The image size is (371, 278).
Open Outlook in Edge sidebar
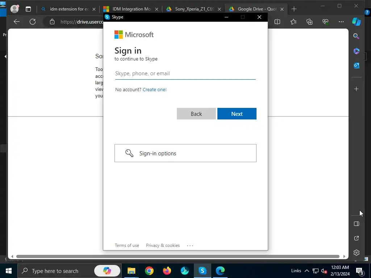[x=357, y=66]
